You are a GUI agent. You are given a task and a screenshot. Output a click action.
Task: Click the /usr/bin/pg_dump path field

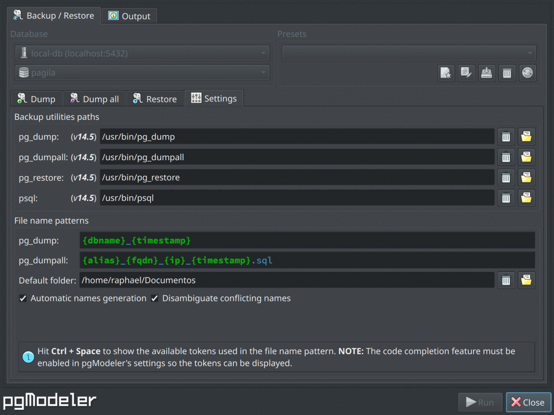click(297, 136)
